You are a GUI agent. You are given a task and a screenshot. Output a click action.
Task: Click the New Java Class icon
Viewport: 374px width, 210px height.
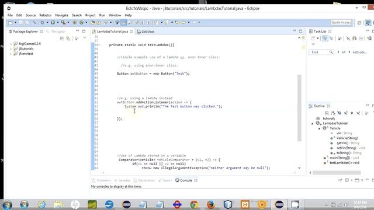pyautogui.click(x=81, y=23)
